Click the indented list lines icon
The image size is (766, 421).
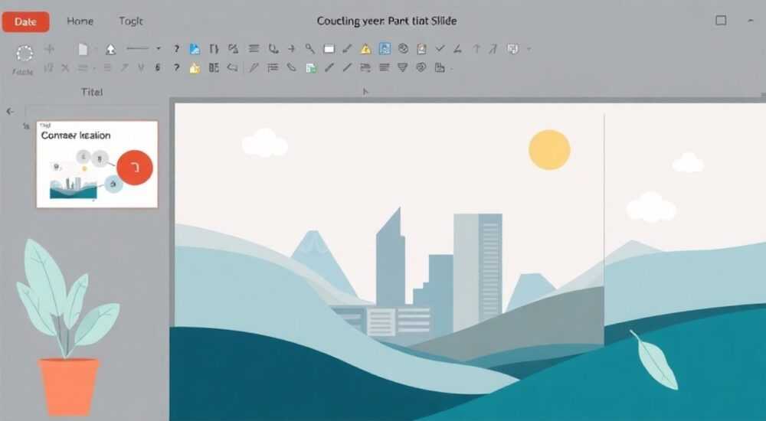[273, 68]
